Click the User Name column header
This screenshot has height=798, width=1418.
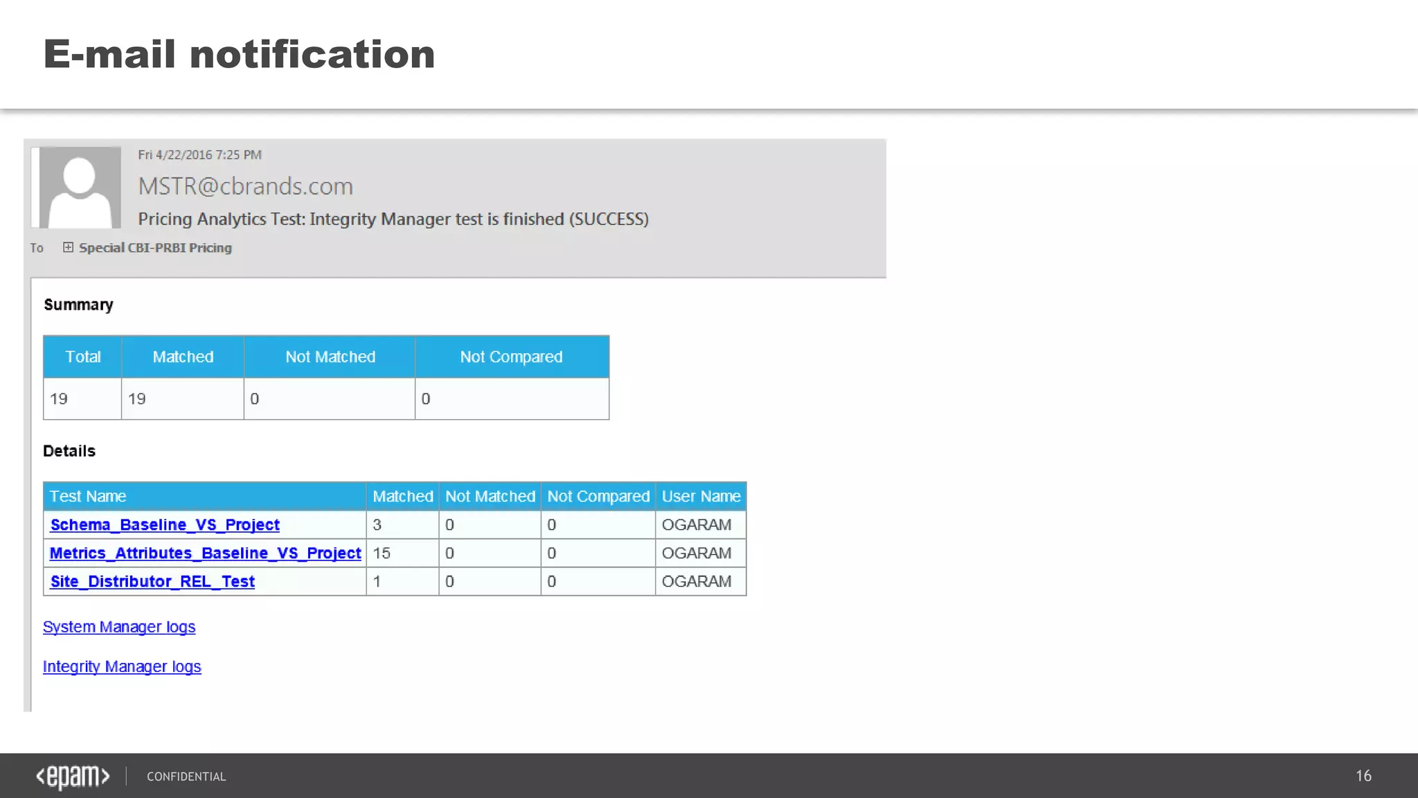pos(701,497)
